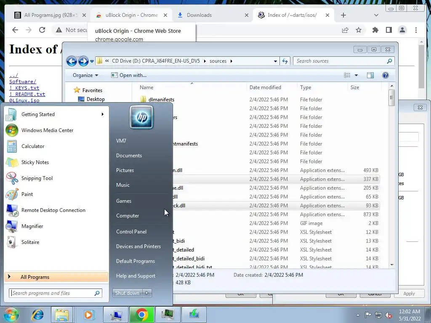The height and width of the screenshot is (323, 431).
Task: Open Chrome three-dot menu
Action: click(x=416, y=30)
